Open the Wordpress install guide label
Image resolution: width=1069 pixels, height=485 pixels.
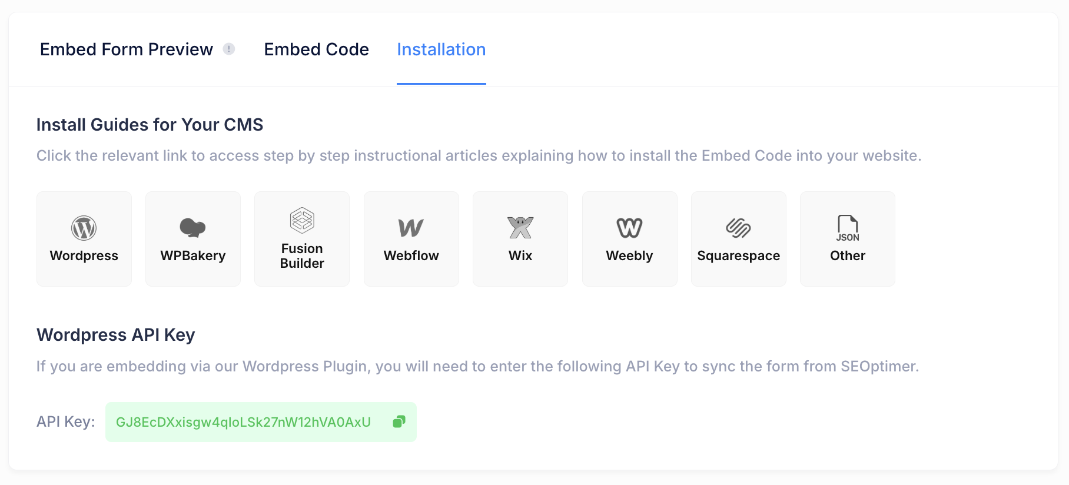pyautogui.click(x=84, y=255)
